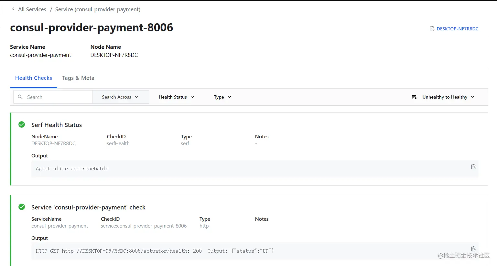This screenshot has height=266, width=497.
Task: Go back to All Services
Action: 32,9
